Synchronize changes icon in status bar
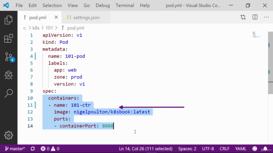This screenshot has width=273, height=153. click(33, 149)
